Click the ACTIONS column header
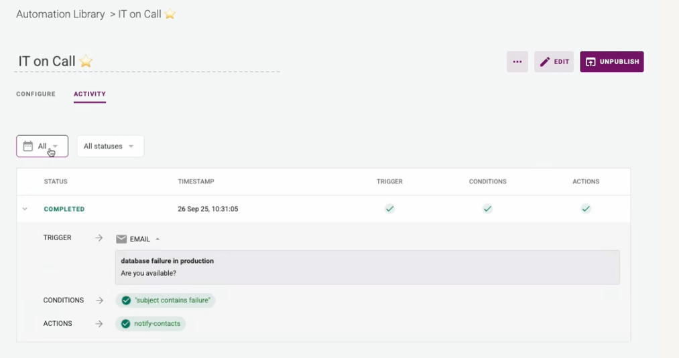The image size is (679, 358). [x=586, y=181]
